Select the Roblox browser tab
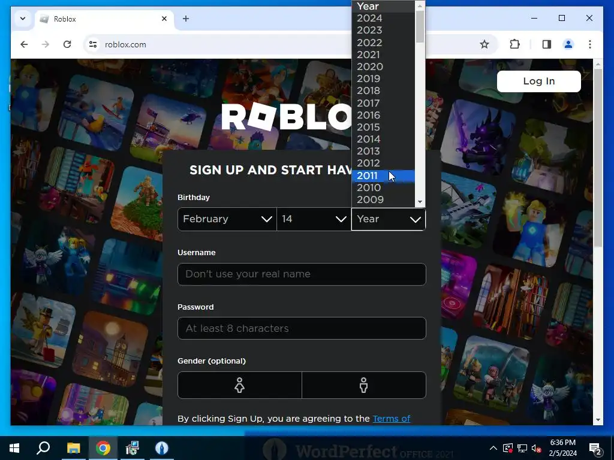 pyautogui.click(x=104, y=19)
